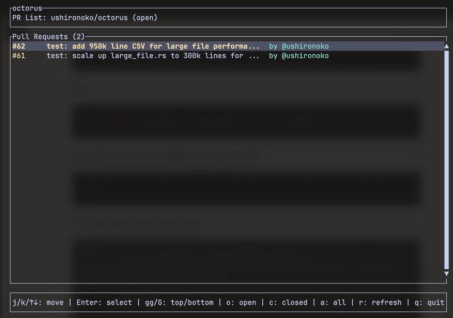The height and width of the screenshot is (318, 453).
Task: Click the 'octorus' title label
Action: pos(27,8)
